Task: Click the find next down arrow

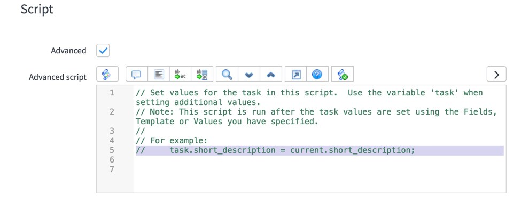Action: click(x=249, y=74)
